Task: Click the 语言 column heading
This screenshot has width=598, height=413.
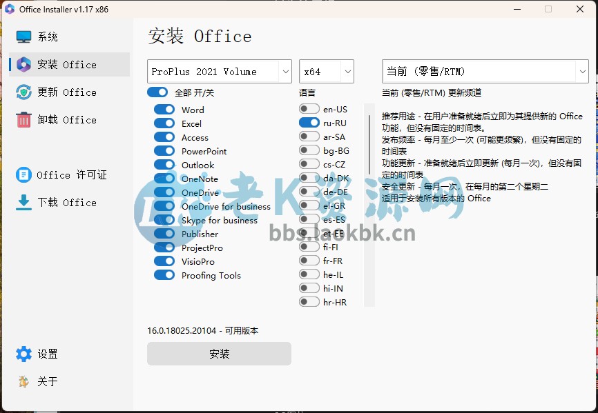Action: (307, 92)
